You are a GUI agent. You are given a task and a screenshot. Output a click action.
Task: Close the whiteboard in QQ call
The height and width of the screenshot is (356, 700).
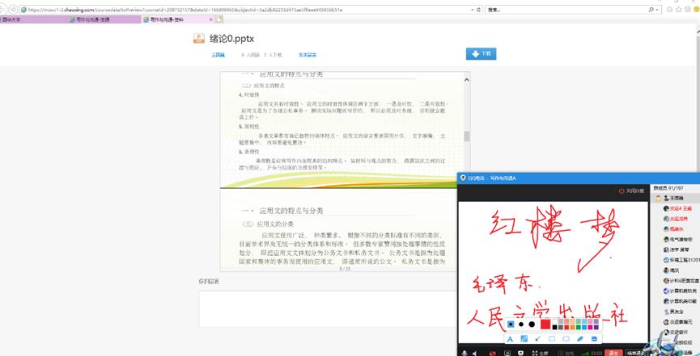click(x=632, y=191)
